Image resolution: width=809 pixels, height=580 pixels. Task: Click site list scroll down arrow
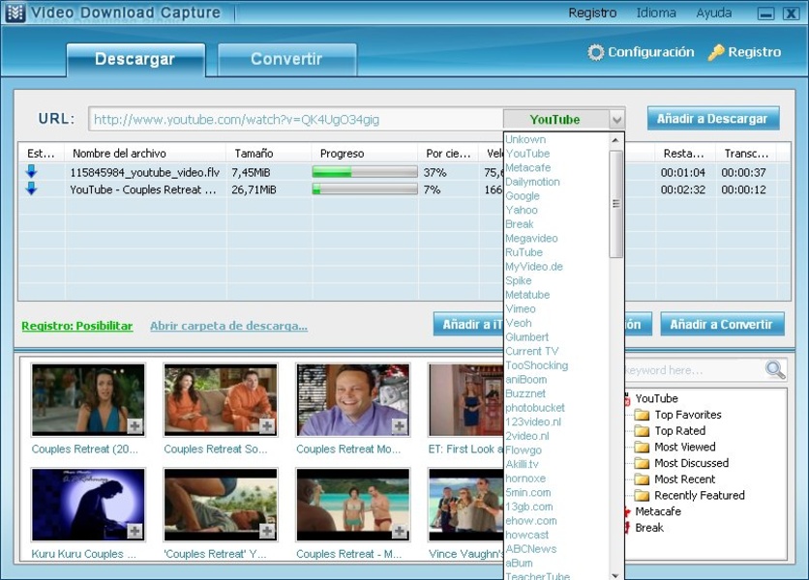click(x=615, y=575)
